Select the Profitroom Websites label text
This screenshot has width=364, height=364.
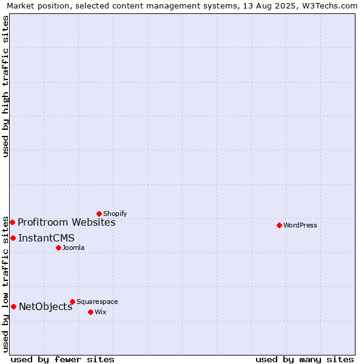coord(67,223)
